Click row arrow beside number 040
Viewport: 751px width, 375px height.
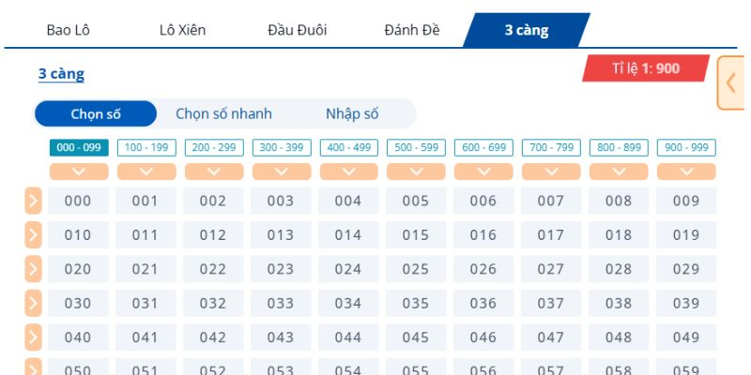(33, 337)
